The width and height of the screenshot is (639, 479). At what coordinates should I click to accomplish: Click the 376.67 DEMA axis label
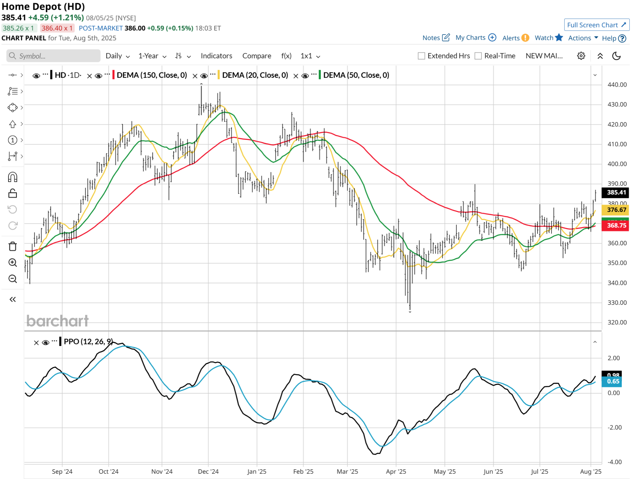615,210
